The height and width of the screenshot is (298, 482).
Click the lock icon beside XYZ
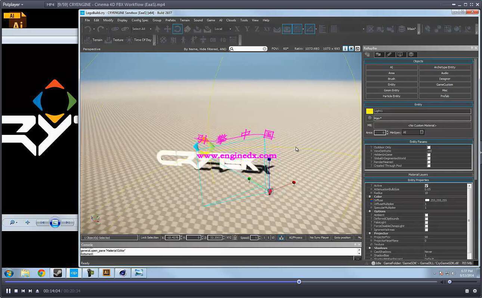(x=235, y=237)
